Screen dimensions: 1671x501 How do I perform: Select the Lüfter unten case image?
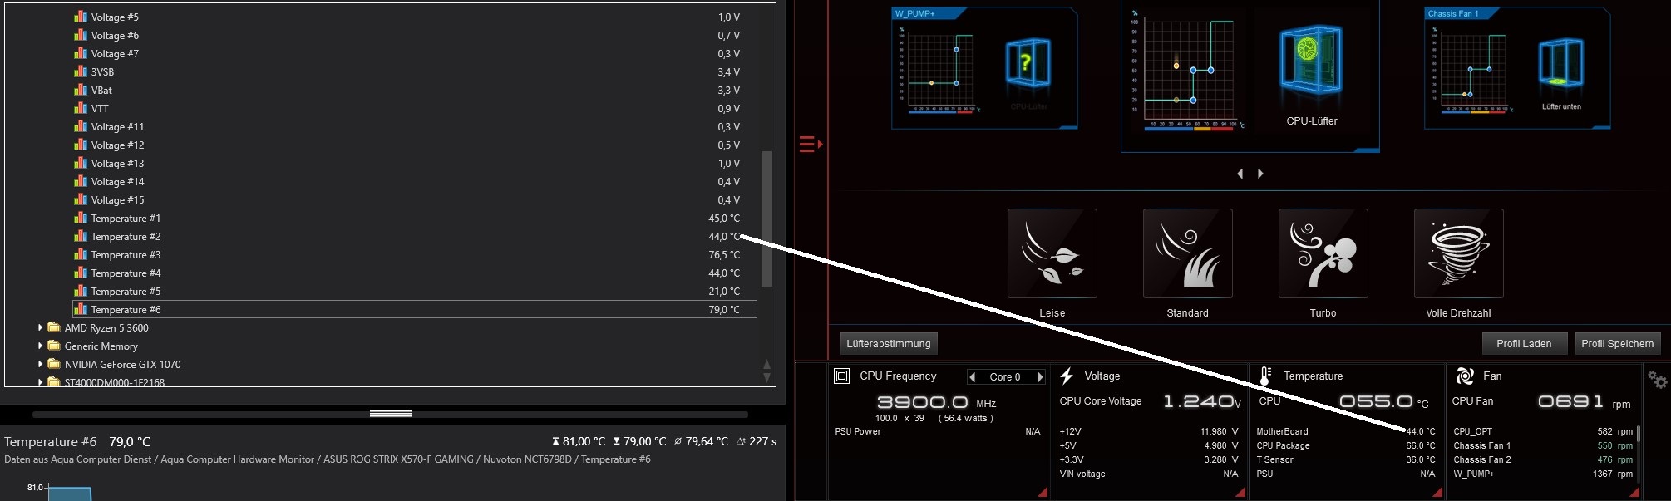point(1560,64)
